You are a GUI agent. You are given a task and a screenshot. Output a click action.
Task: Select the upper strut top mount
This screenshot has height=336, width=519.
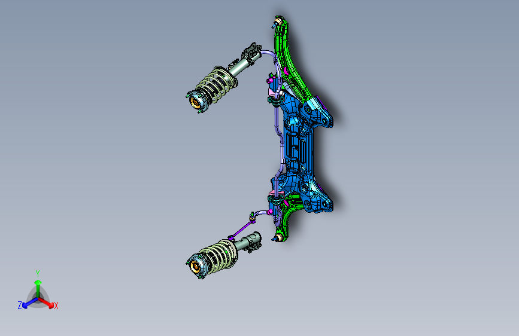tap(196, 101)
